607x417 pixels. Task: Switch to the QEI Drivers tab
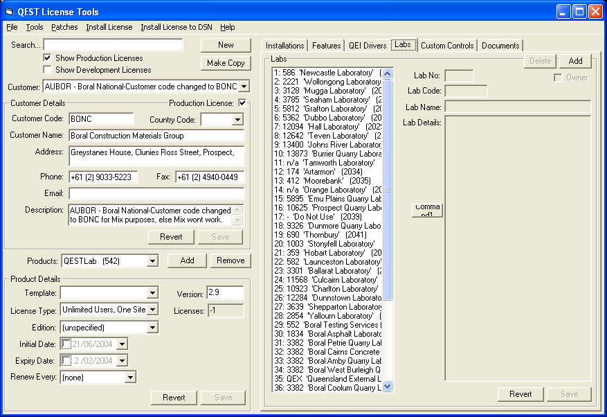[x=367, y=46]
